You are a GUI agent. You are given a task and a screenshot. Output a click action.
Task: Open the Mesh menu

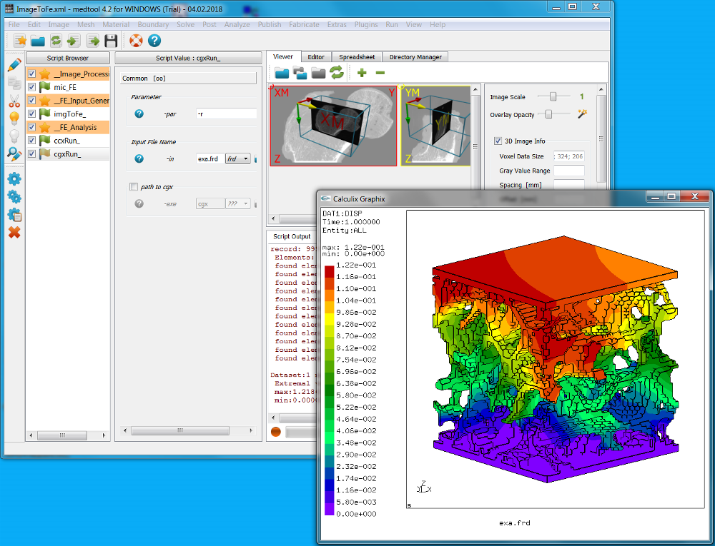86,24
